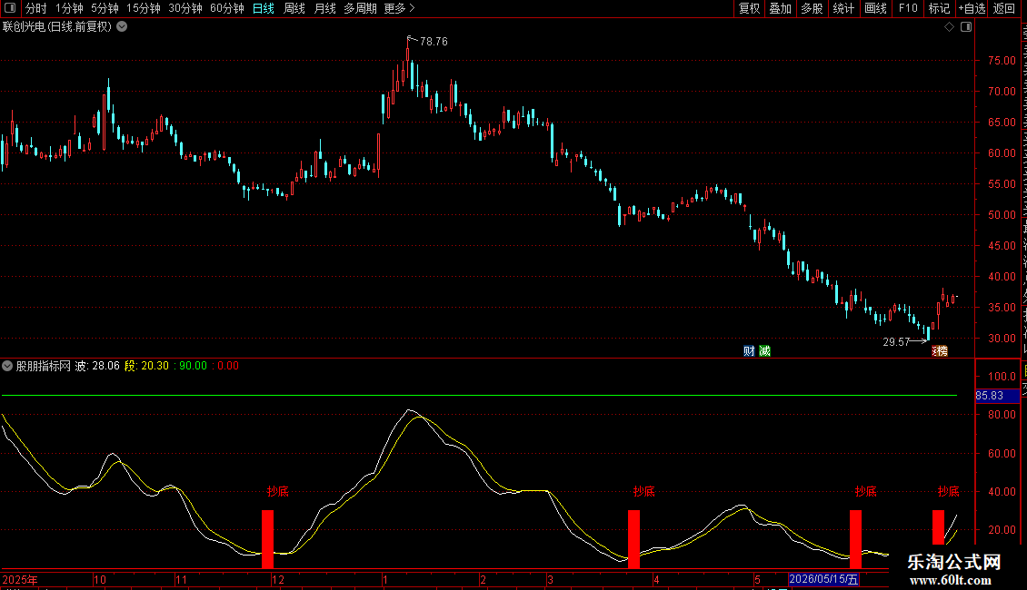Click the 78.76 high price label
Image resolution: width=1027 pixels, height=590 pixels.
tap(434, 42)
